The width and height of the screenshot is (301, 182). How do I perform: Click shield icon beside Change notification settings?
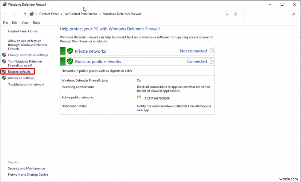coord(4,55)
